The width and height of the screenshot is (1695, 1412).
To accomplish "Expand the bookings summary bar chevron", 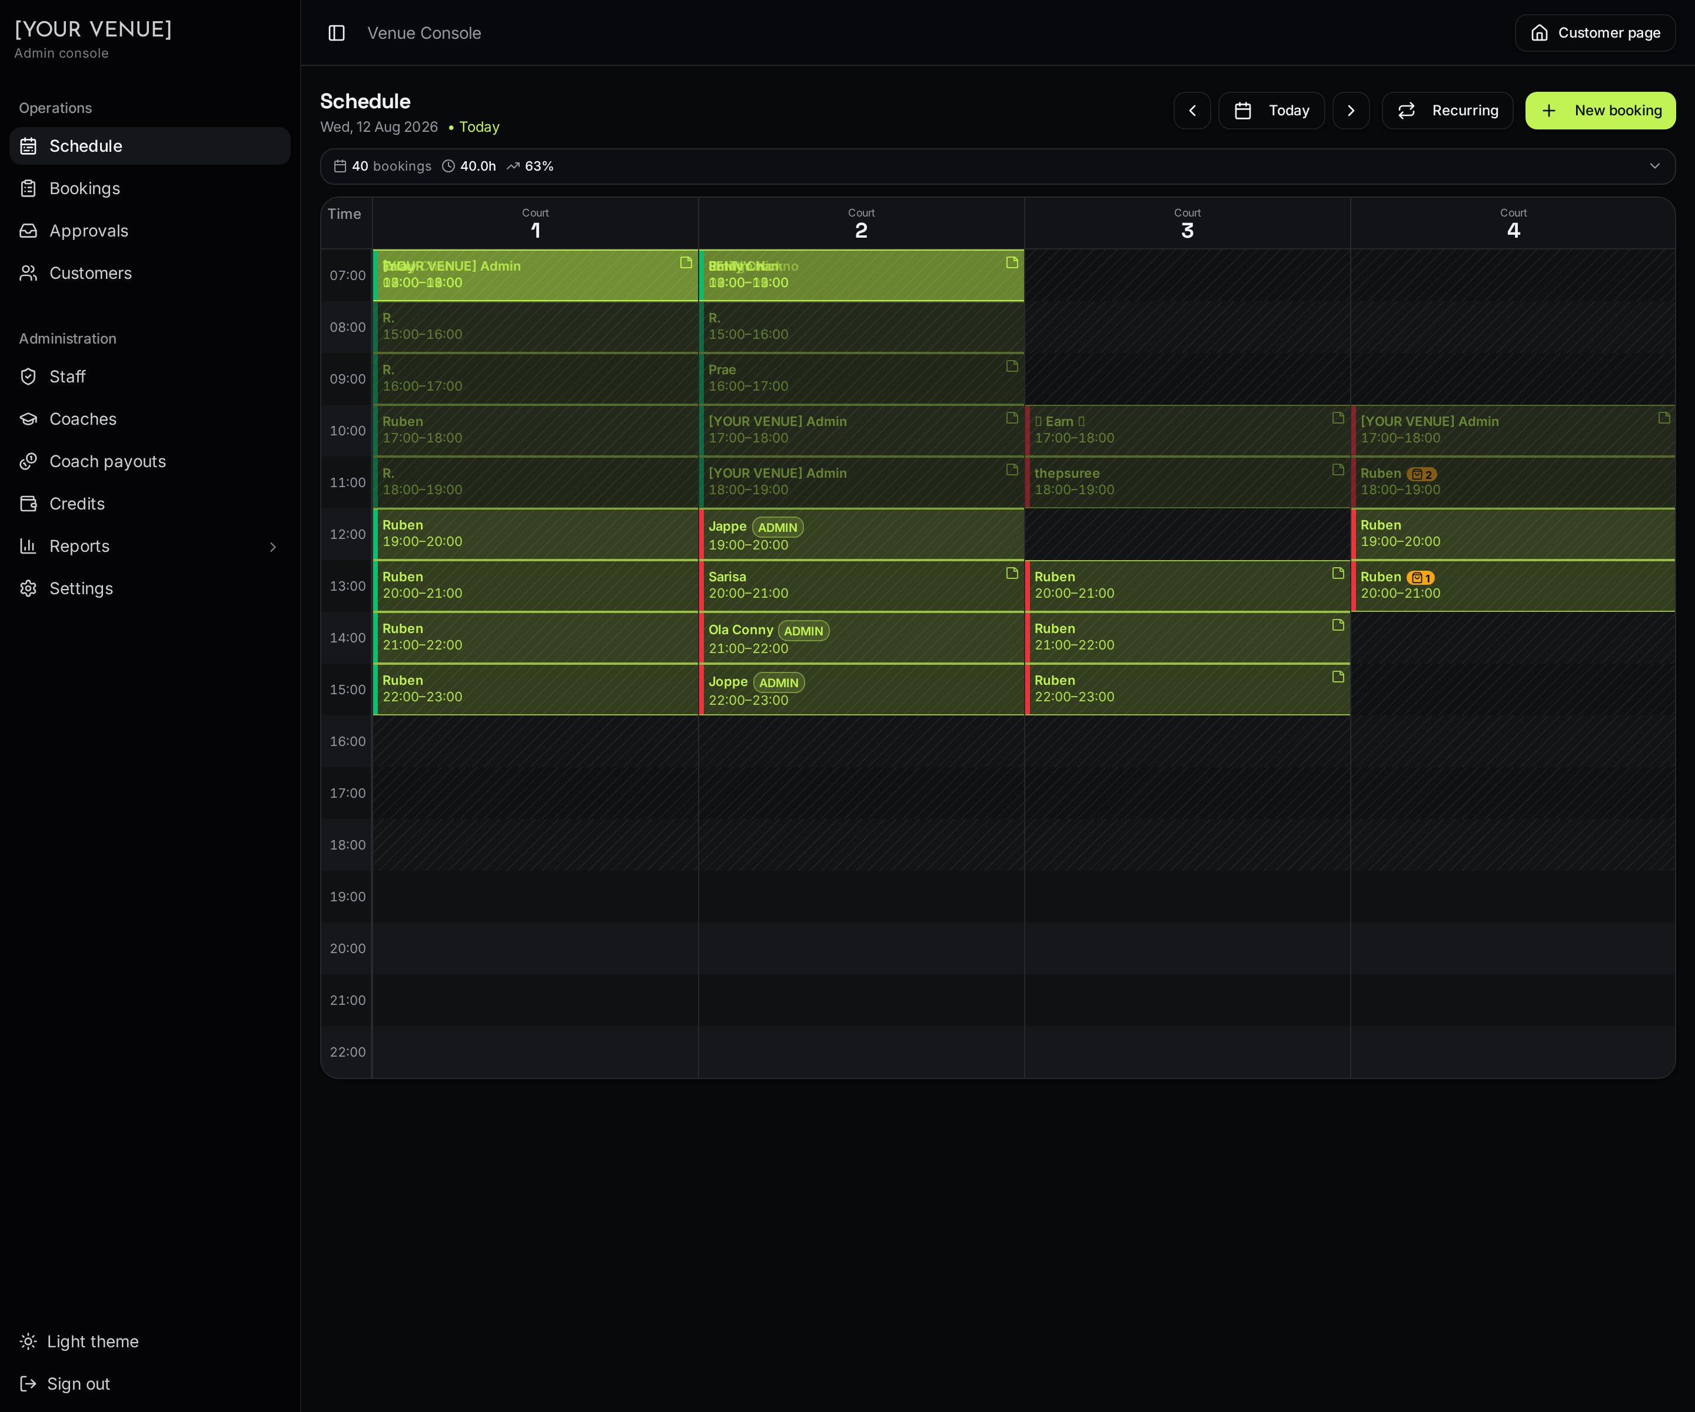I will (1654, 166).
